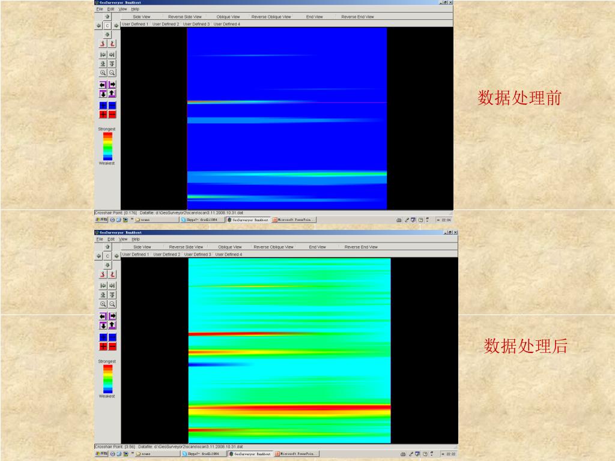Select Reverse Oblique View in upper window
This screenshot has width=615, height=461.
(x=271, y=17)
